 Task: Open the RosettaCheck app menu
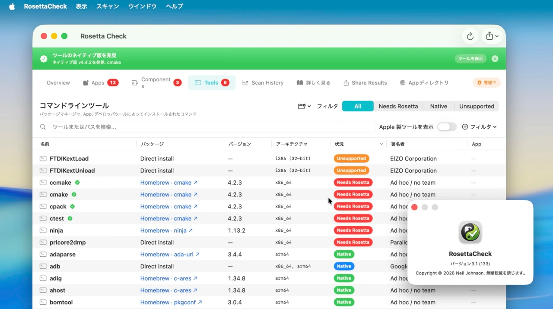point(45,6)
